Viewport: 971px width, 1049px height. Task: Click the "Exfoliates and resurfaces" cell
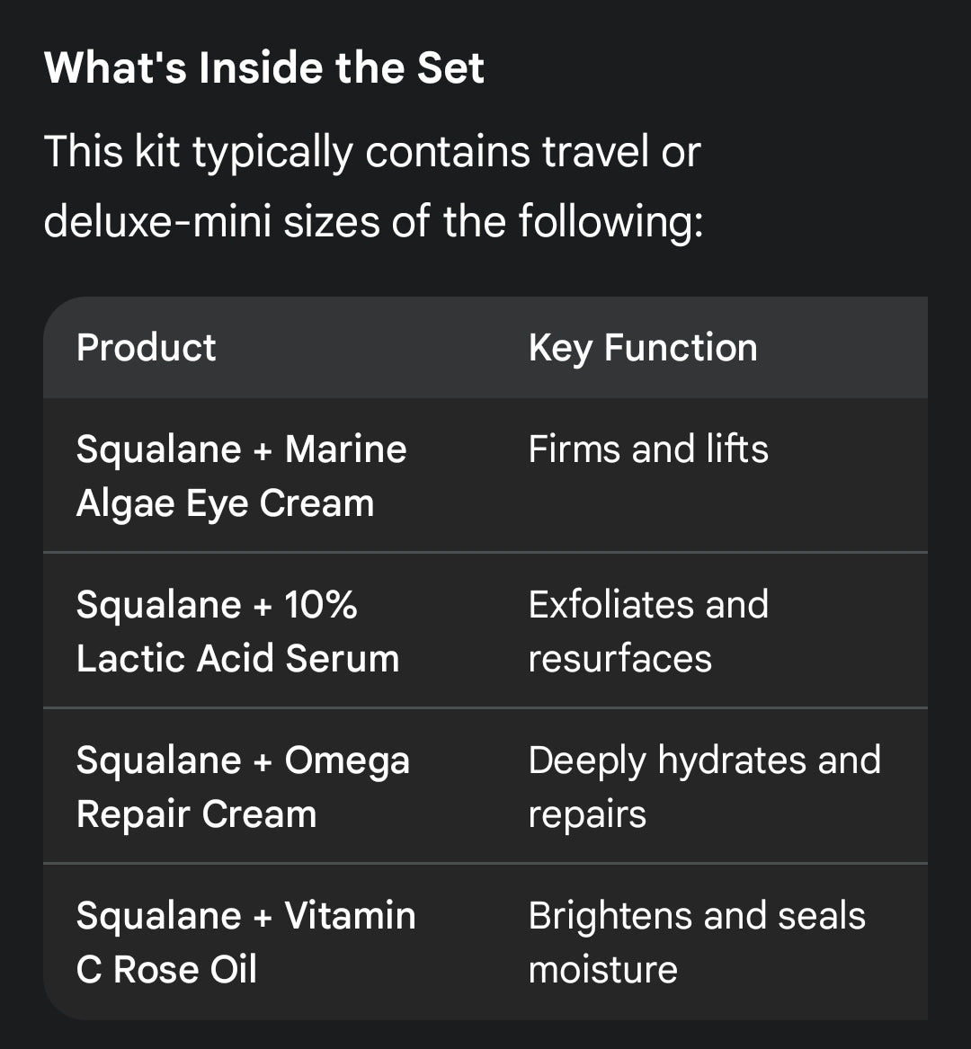tap(648, 631)
